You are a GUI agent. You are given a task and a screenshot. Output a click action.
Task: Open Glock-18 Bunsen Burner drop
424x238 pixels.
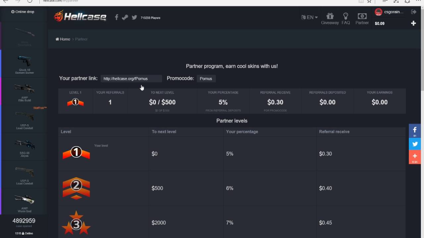coord(25,64)
